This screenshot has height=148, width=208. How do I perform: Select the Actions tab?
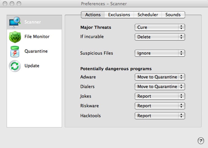tap(93, 15)
